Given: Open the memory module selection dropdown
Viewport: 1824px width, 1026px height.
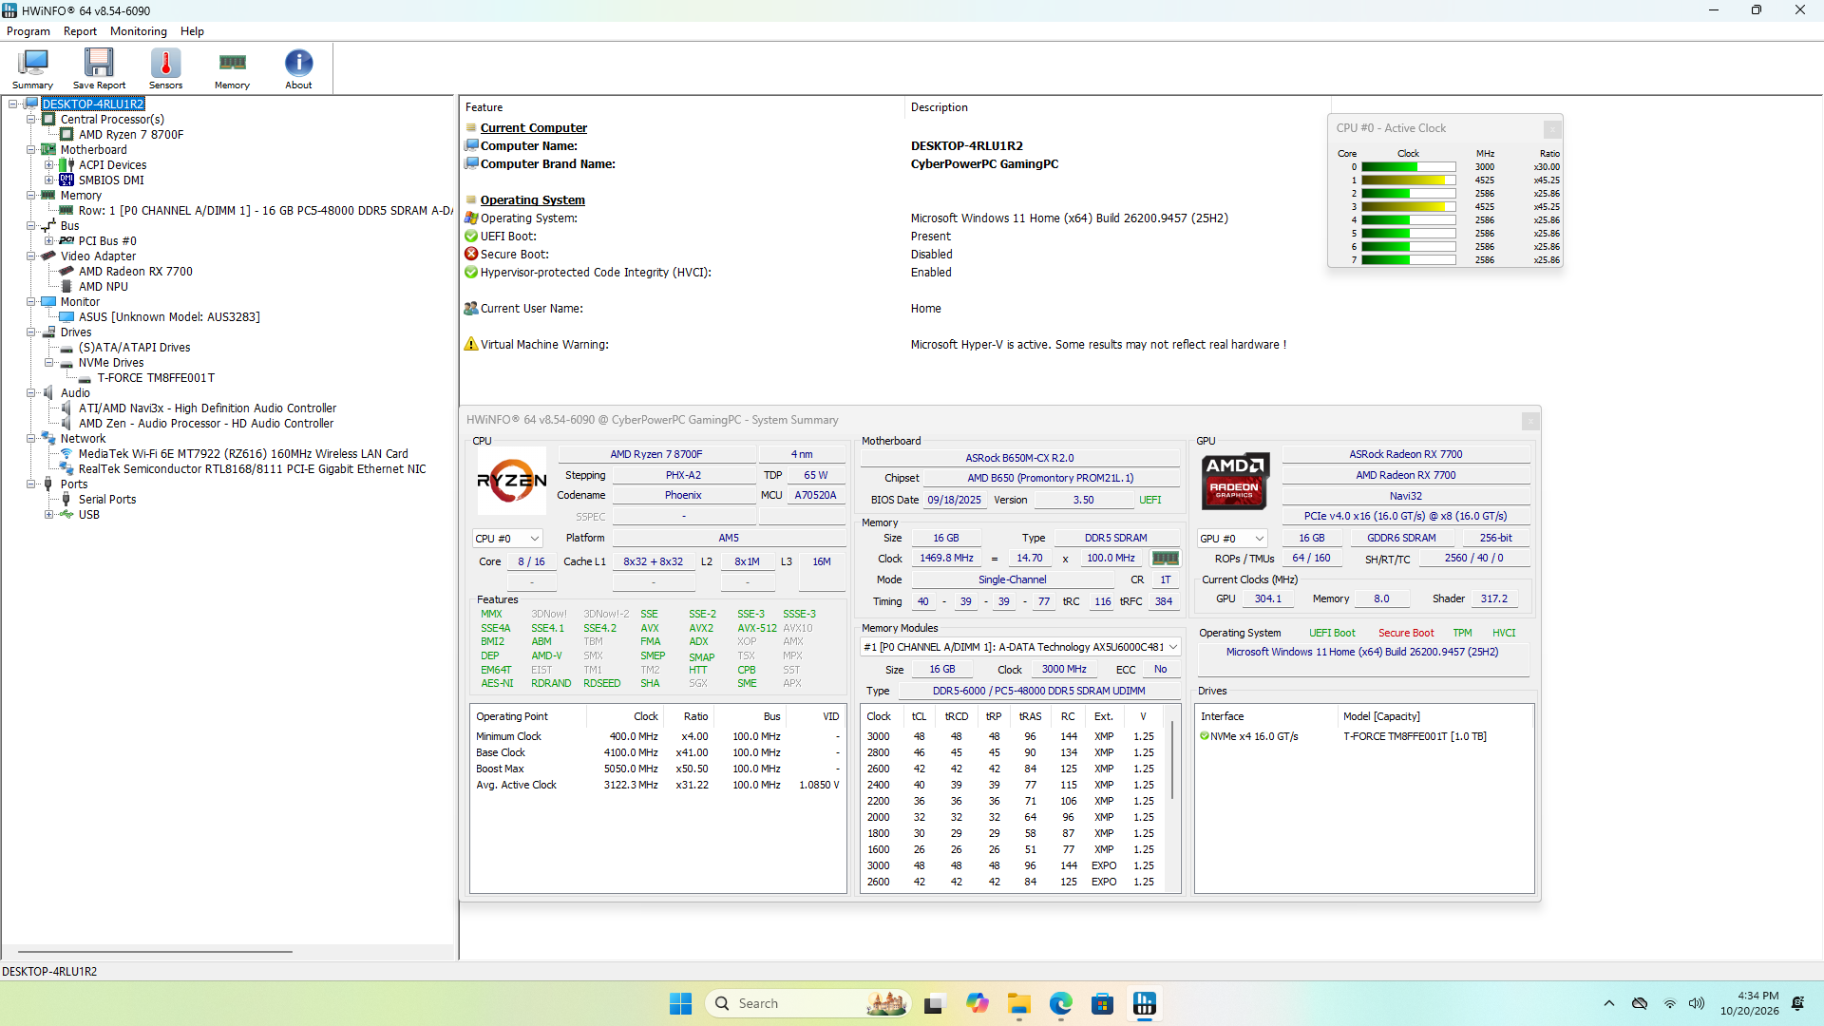Looking at the screenshot, I should [1020, 647].
